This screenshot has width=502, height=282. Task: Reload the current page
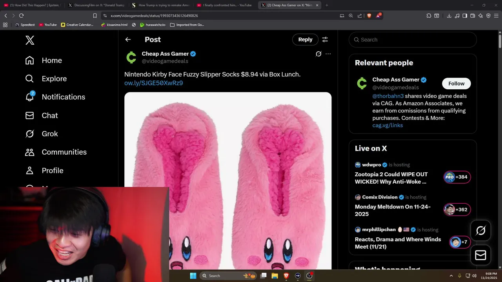coord(21,16)
